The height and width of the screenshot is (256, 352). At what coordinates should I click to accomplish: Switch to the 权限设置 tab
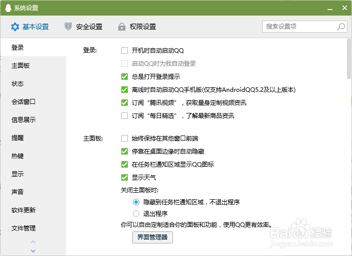(x=137, y=27)
